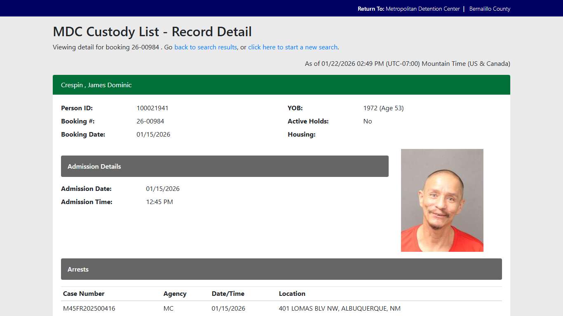Sort arrests by Date/Time column
The width and height of the screenshot is (563, 316).
pyautogui.click(x=228, y=293)
